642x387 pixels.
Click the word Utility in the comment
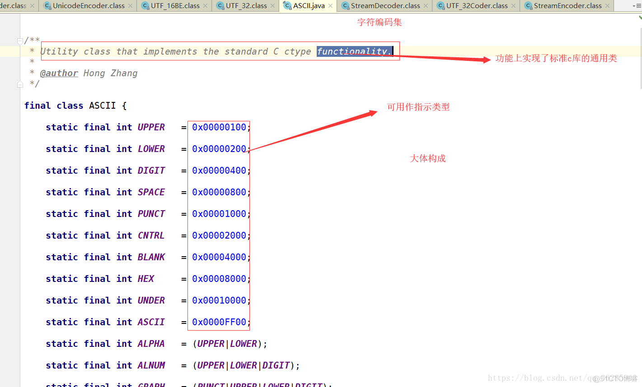click(x=59, y=51)
